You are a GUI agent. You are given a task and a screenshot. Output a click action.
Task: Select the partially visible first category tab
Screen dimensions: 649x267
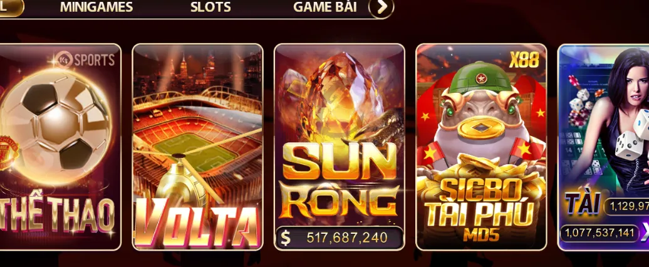pos(11,8)
